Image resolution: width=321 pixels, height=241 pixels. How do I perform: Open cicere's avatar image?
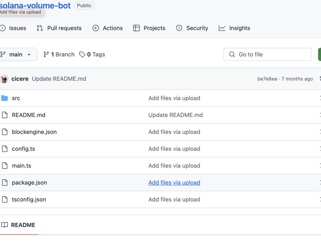pos(4,79)
